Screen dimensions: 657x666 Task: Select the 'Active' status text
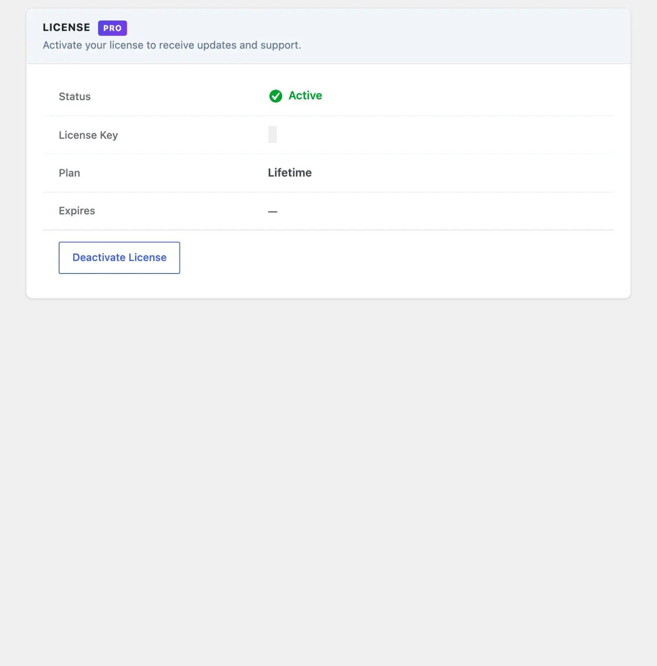point(305,96)
